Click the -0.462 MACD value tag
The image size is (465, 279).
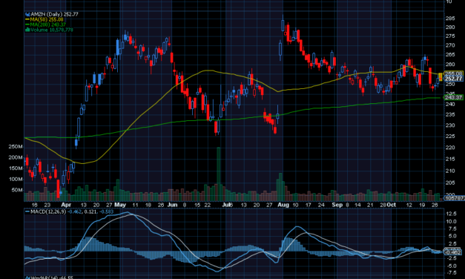[453, 252]
